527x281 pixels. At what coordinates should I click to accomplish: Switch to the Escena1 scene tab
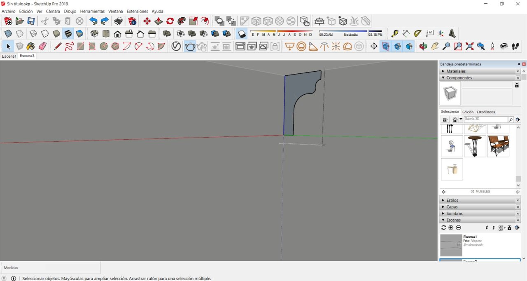pos(9,56)
